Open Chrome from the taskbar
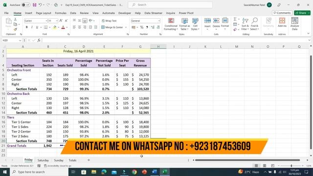This screenshot has height=176, width=313. pos(134,172)
